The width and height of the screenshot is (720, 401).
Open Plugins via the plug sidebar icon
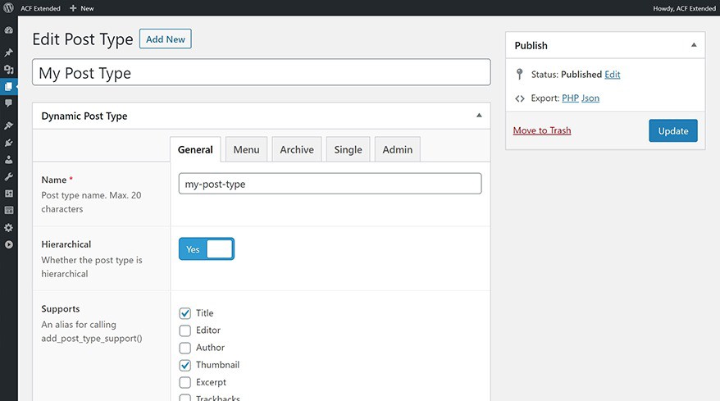click(9, 143)
